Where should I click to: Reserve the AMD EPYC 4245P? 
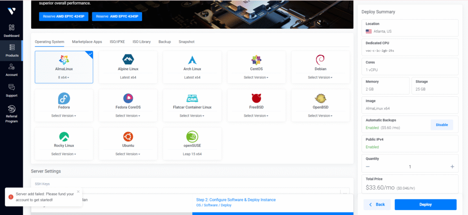click(x=64, y=16)
